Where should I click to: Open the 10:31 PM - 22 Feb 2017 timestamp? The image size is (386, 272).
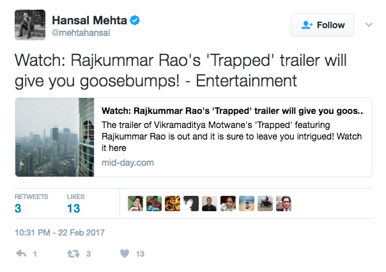pos(59,232)
